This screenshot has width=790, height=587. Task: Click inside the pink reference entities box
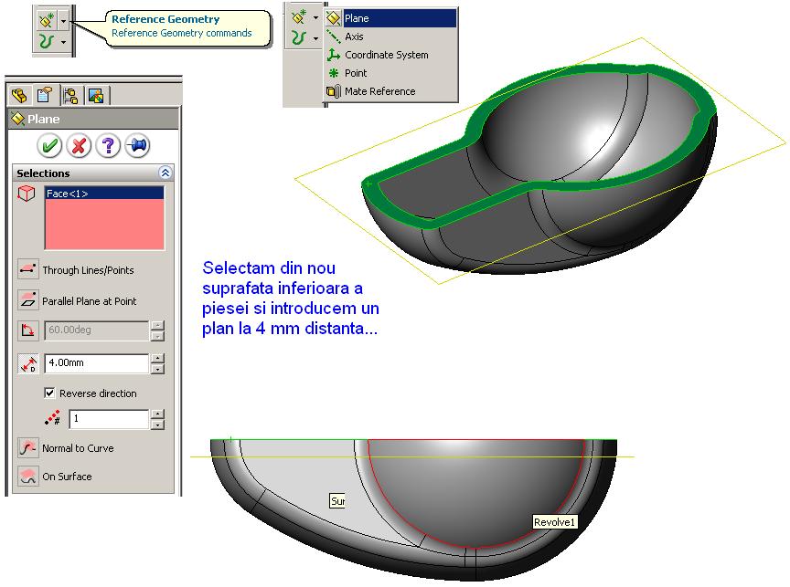[104, 224]
